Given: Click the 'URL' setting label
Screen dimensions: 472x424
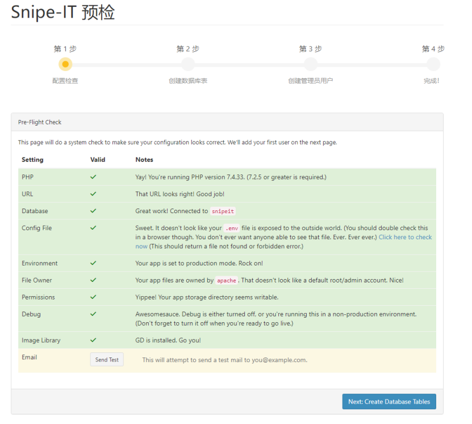Looking at the screenshot, I should point(27,194).
